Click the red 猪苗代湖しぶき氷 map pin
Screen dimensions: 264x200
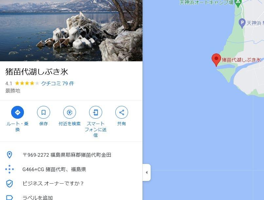coord(216,60)
